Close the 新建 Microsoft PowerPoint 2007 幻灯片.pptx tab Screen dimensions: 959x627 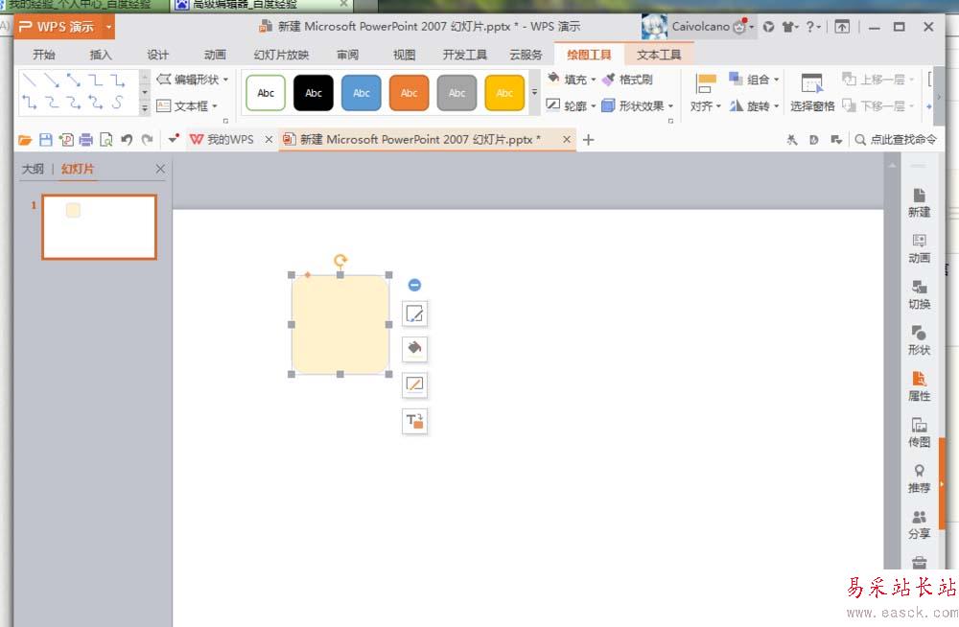567,139
